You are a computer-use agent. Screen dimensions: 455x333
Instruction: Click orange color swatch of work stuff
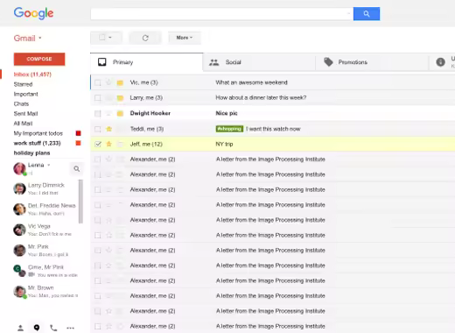78,143
